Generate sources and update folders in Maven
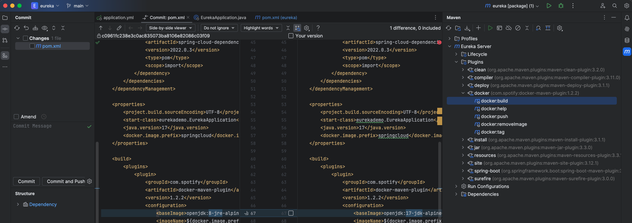Image resolution: width=632 pixels, height=223 pixels. tap(458, 28)
